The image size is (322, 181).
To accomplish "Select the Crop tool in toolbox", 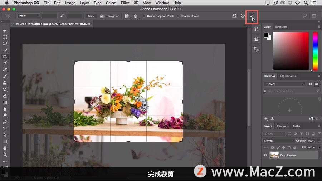I will click(5, 57).
